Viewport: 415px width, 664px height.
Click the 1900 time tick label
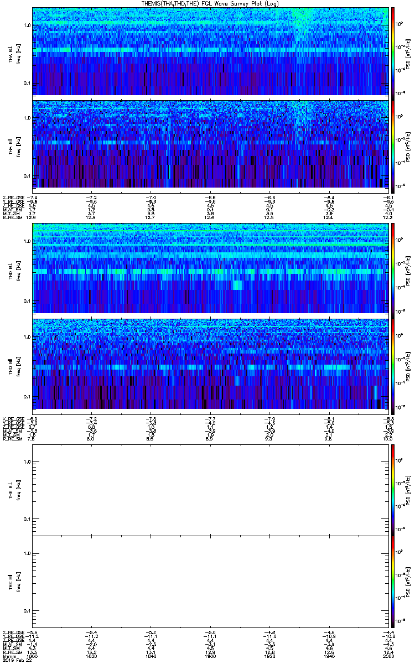point(210,656)
